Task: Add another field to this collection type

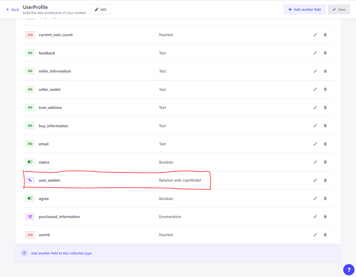Action: point(61,253)
